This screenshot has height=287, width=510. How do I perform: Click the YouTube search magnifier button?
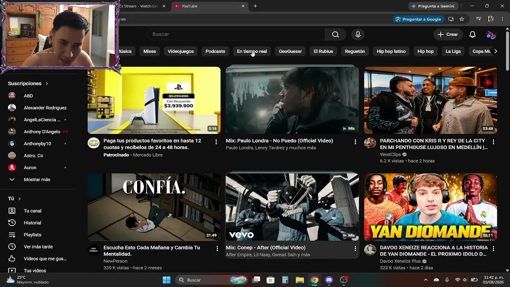[x=335, y=34]
